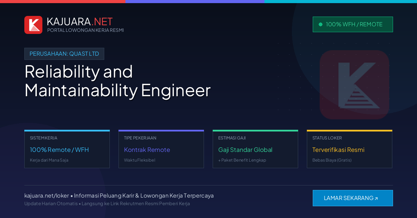
Task: Click the Update Harian Otomatis footer line
Action: tap(107, 203)
